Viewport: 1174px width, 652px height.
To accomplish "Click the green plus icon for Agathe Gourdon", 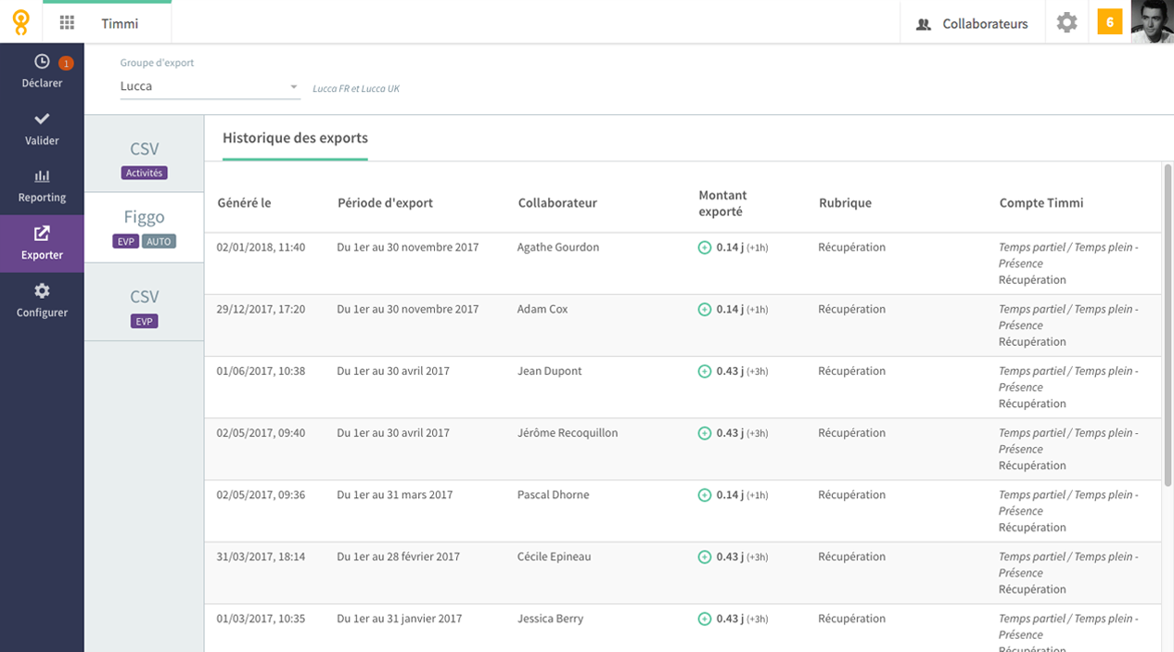I will click(705, 248).
